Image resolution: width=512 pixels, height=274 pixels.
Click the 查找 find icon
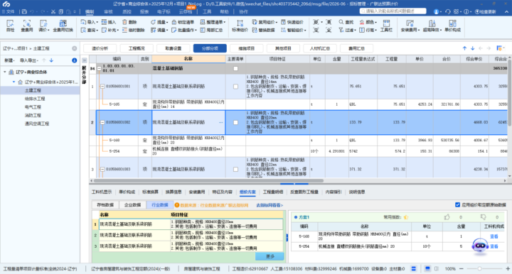tap(346, 22)
